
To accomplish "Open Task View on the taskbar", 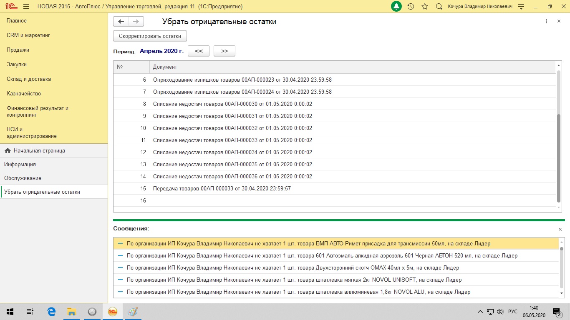I will (30, 312).
